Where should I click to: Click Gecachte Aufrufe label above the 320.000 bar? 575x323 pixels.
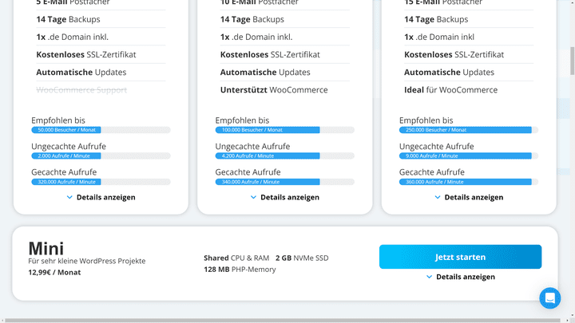(64, 172)
